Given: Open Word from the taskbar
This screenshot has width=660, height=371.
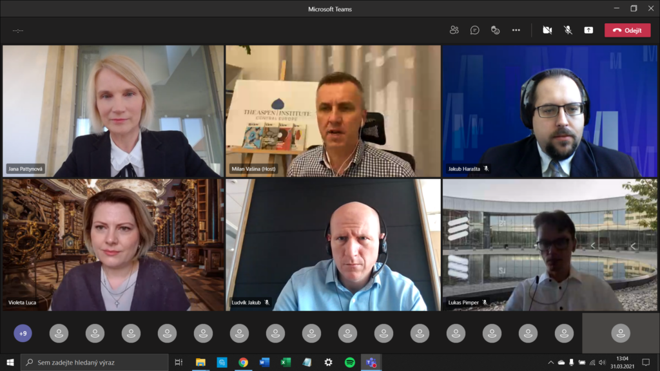Looking at the screenshot, I should tap(264, 363).
